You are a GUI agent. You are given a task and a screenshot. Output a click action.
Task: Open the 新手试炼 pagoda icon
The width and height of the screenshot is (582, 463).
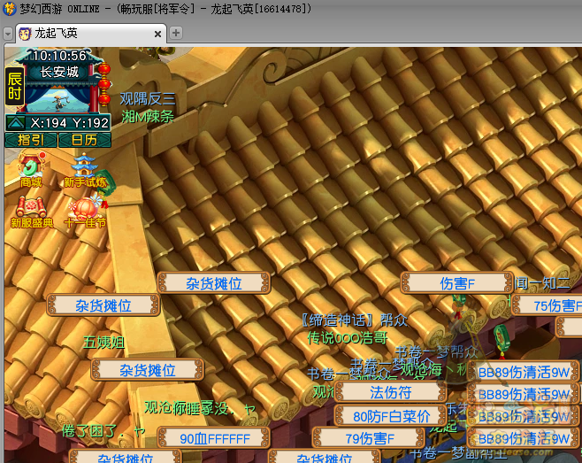point(84,168)
